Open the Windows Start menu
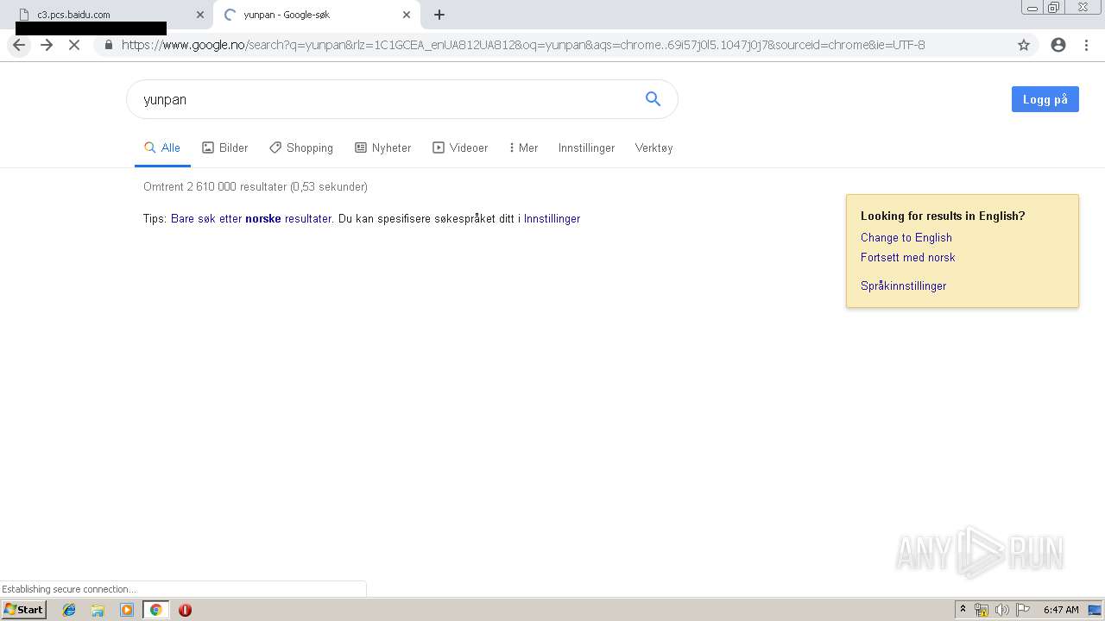Screen dimensions: 1105x621 tap(23, 609)
